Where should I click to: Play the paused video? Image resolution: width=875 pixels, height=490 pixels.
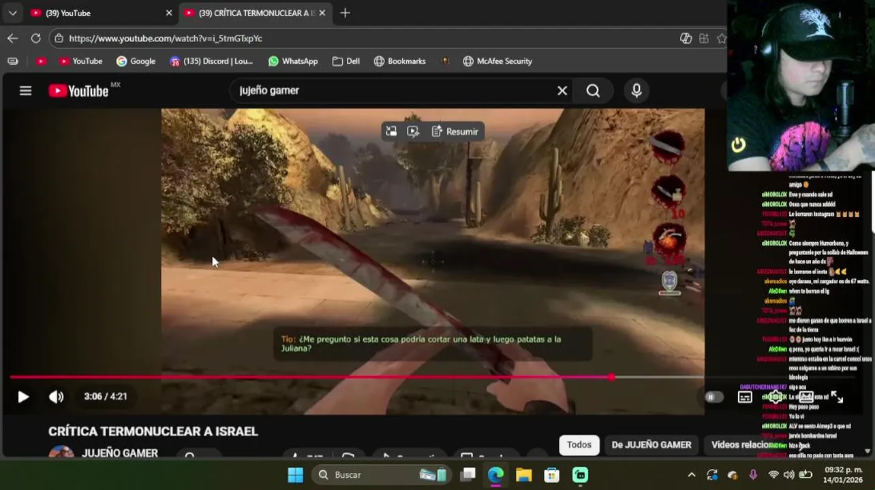pyautogui.click(x=23, y=397)
